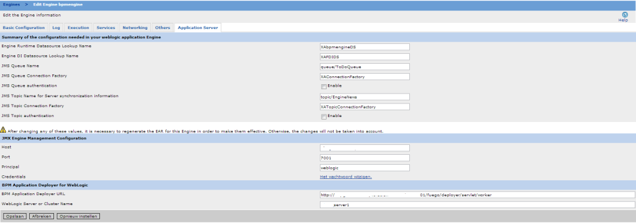The height and width of the screenshot is (223, 636).
Task: Edit the BPM Application Deployer URL field
Action: click(x=478, y=195)
